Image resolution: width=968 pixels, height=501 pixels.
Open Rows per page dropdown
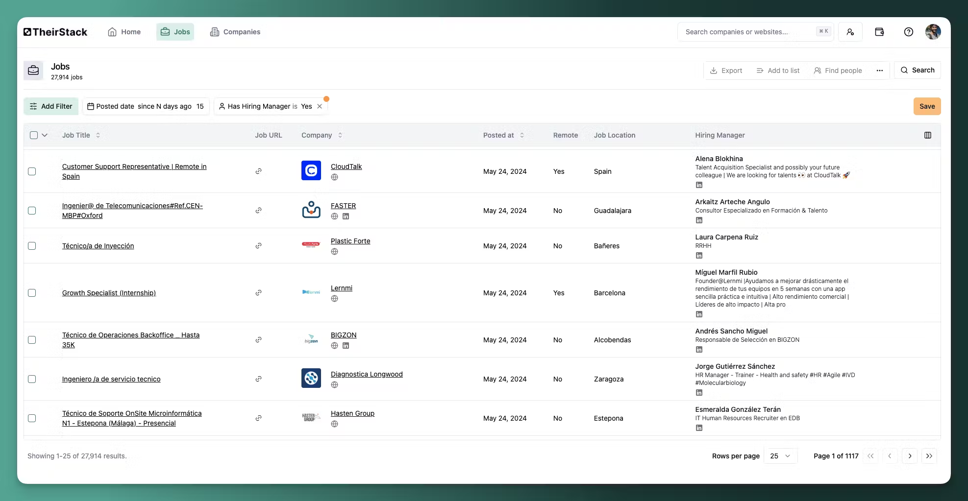(x=780, y=456)
